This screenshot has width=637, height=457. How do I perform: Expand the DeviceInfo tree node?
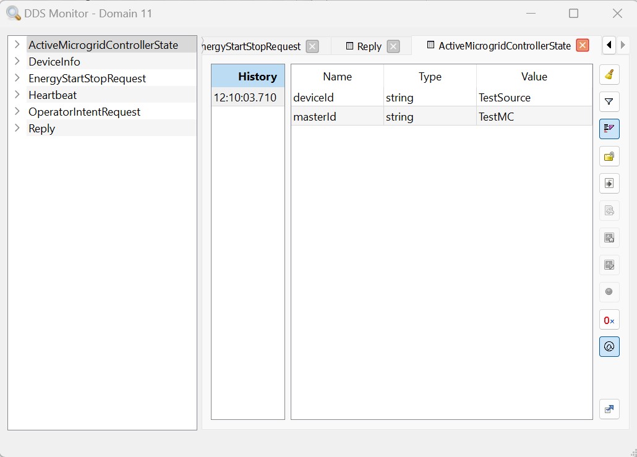[x=17, y=61]
